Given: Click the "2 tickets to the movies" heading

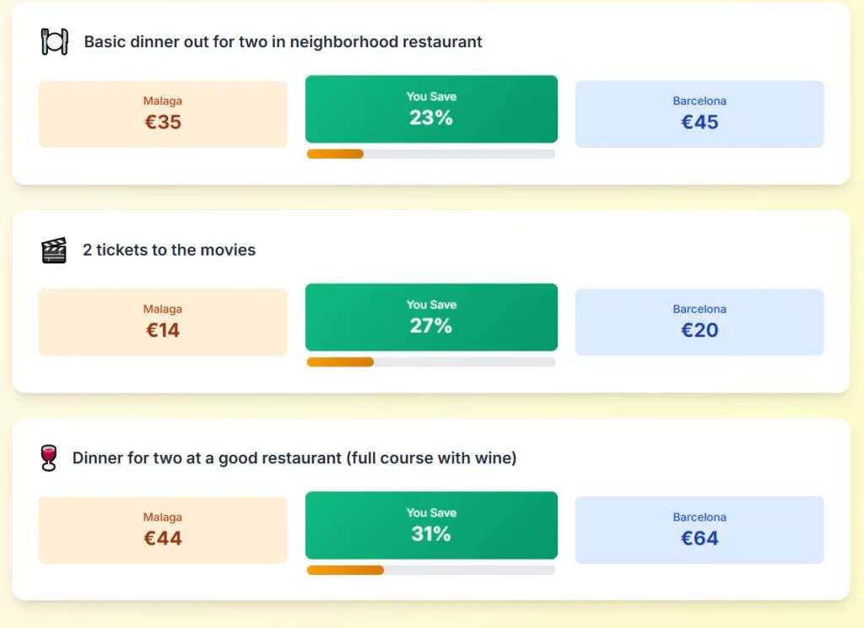Looking at the screenshot, I should point(169,250).
